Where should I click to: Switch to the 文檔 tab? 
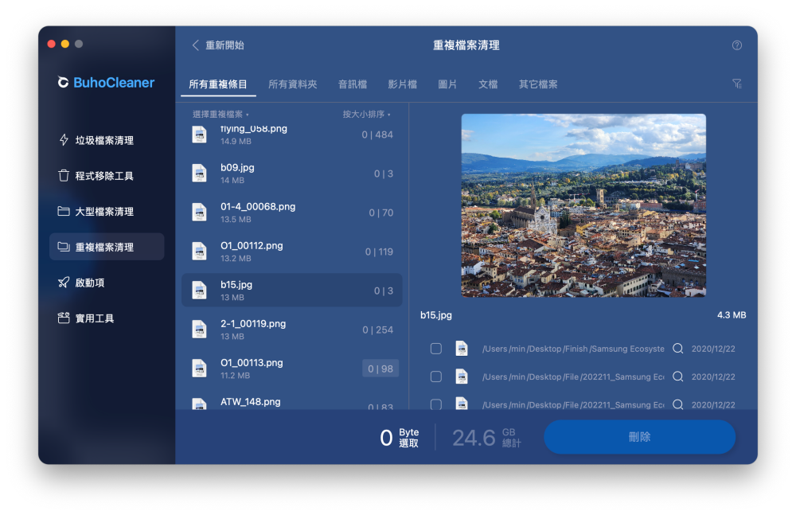(488, 84)
